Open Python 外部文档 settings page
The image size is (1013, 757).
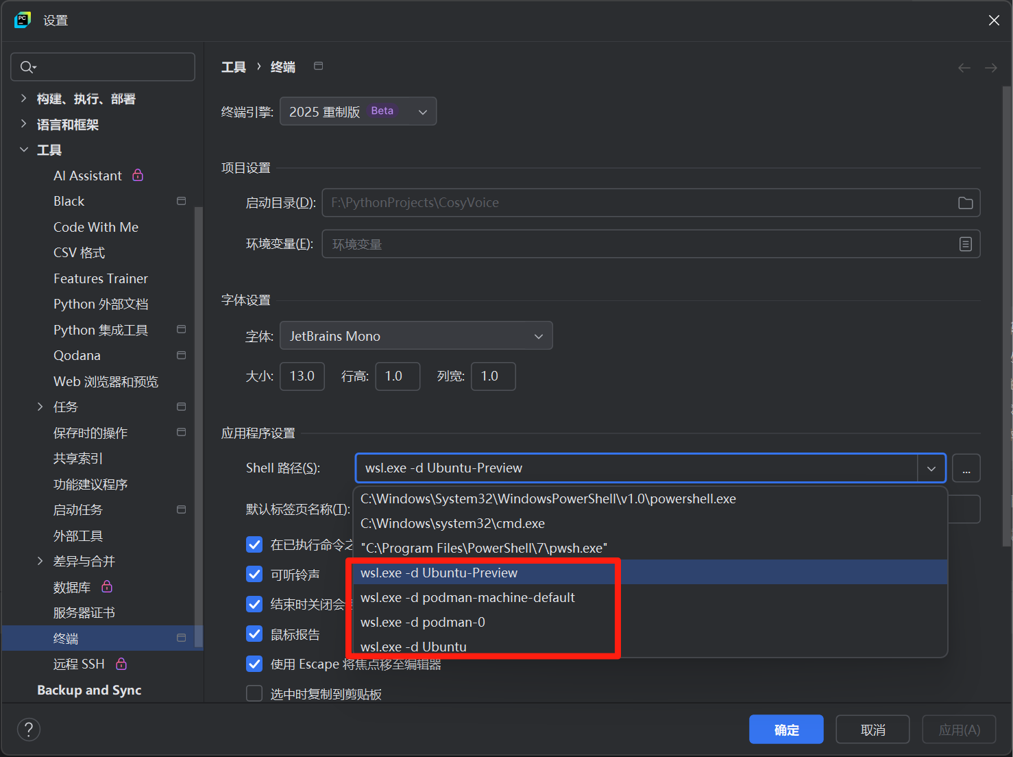(x=101, y=304)
